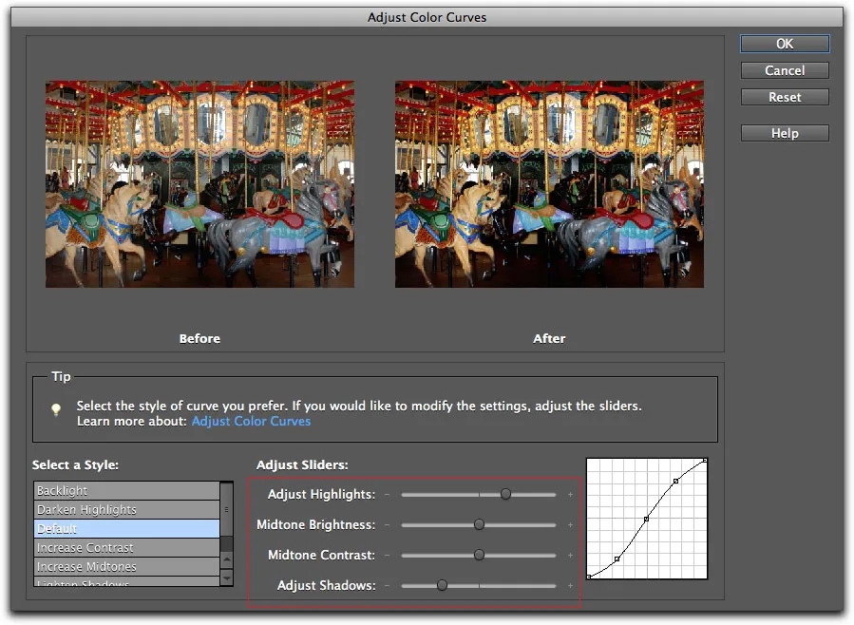Select the Increase Midtones style
The image size is (854, 625).
tap(123, 566)
